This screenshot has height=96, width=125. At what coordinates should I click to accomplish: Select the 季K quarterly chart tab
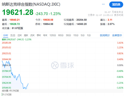click(39, 35)
